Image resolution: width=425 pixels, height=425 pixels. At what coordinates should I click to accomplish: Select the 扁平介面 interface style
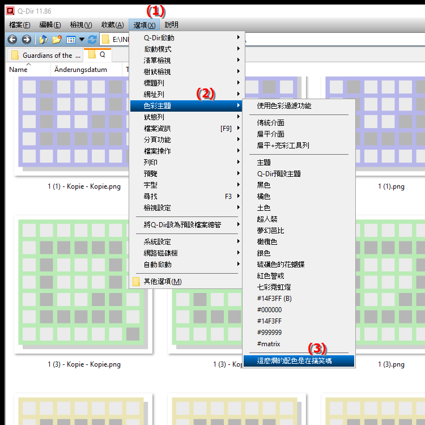[x=299, y=134]
